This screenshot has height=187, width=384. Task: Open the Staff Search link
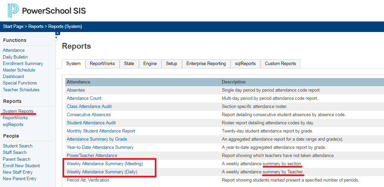click(15, 152)
